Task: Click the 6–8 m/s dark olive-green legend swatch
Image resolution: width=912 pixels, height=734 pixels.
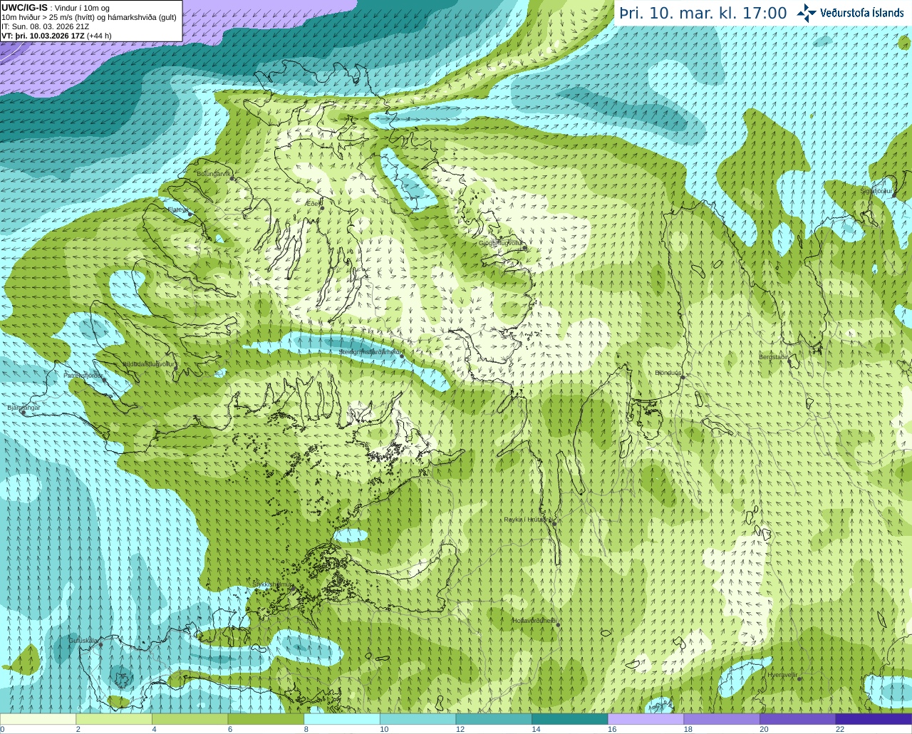Action: (x=266, y=719)
